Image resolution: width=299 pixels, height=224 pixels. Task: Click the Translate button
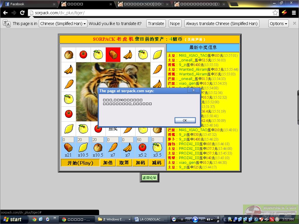click(x=156, y=24)
